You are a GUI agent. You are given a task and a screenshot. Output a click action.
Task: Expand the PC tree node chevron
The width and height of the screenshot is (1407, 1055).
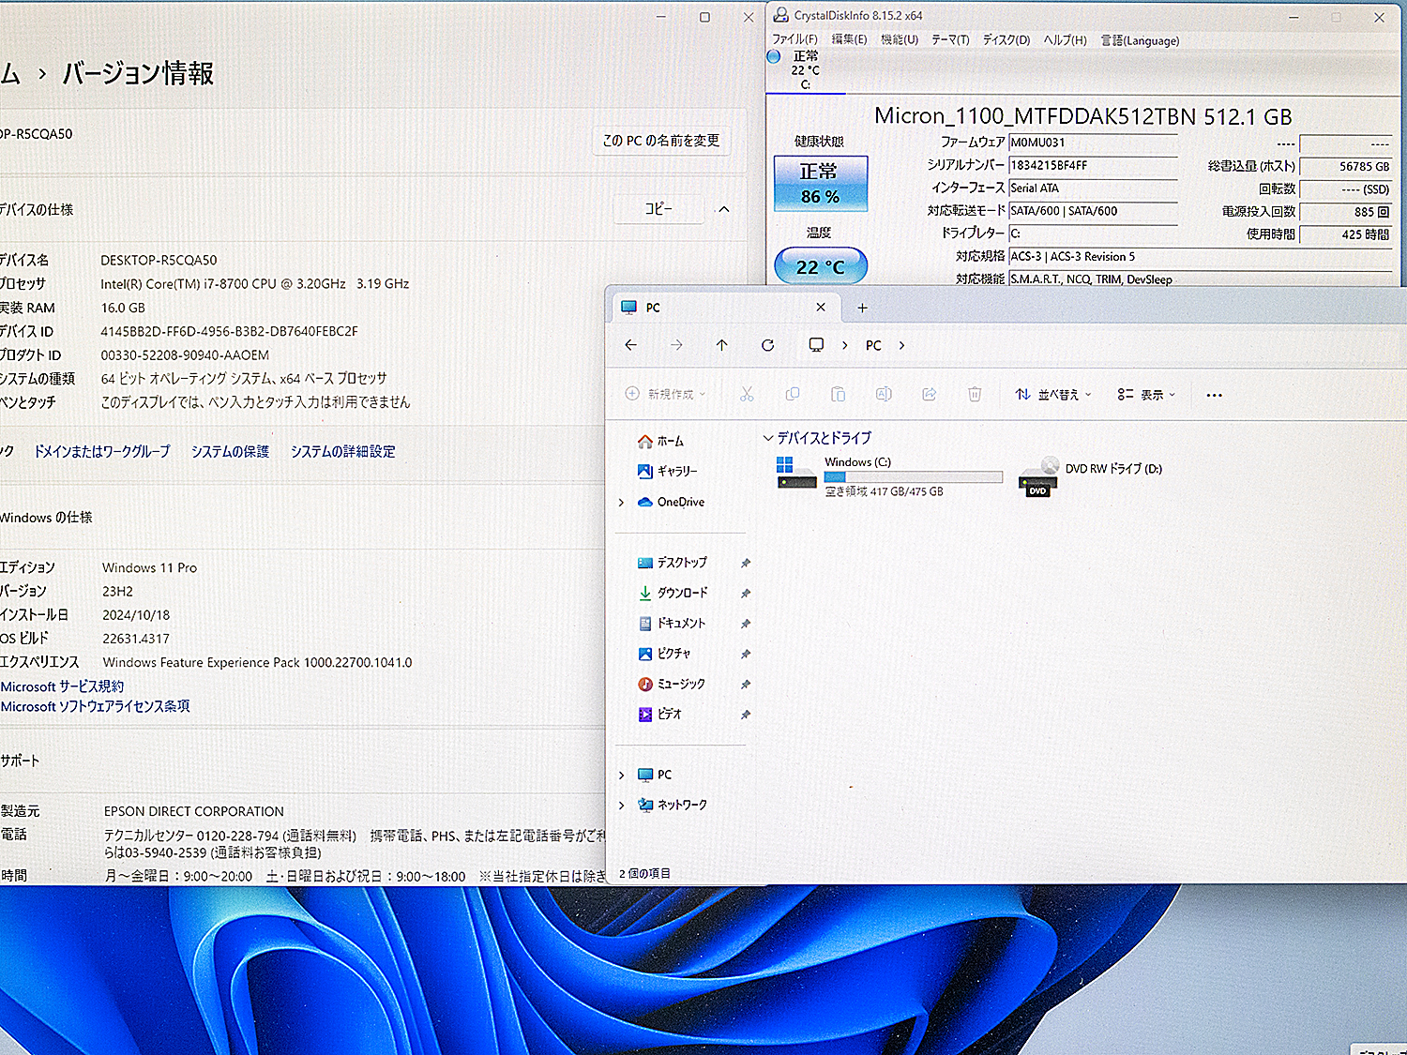(621, 775)
